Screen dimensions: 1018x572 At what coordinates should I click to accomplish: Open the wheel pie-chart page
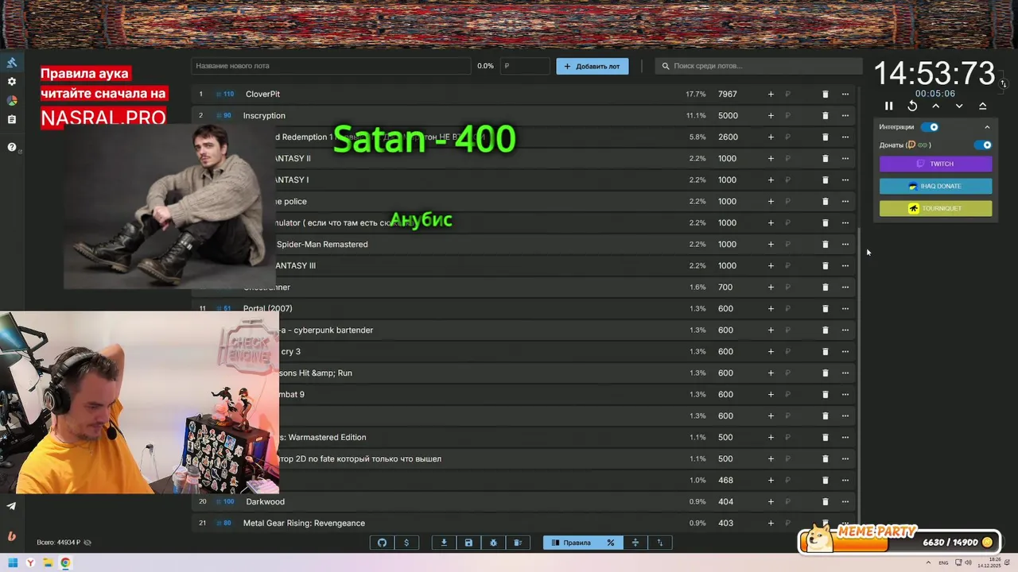12,101
